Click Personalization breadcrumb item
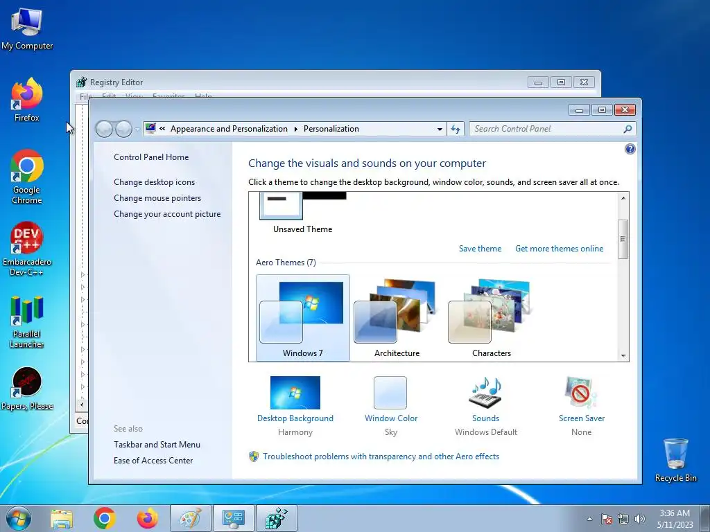 [331, 128]
